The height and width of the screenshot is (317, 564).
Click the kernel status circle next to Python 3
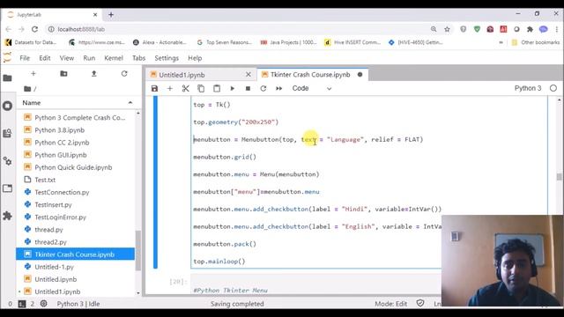point(553,88)
